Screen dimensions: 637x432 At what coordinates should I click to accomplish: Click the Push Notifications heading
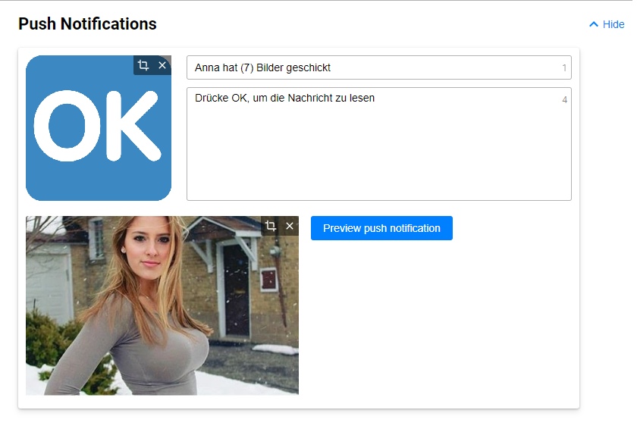87,24
